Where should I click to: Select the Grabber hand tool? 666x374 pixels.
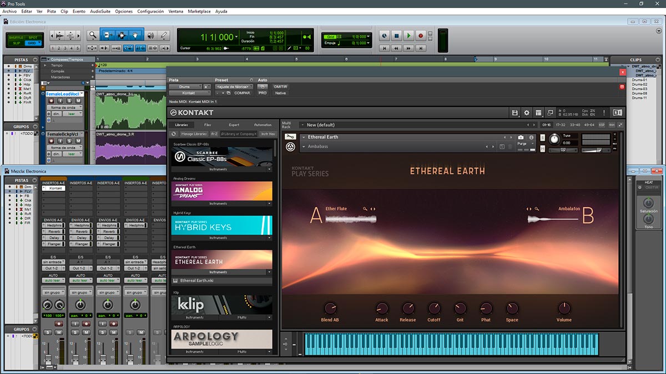click(135, 35)
